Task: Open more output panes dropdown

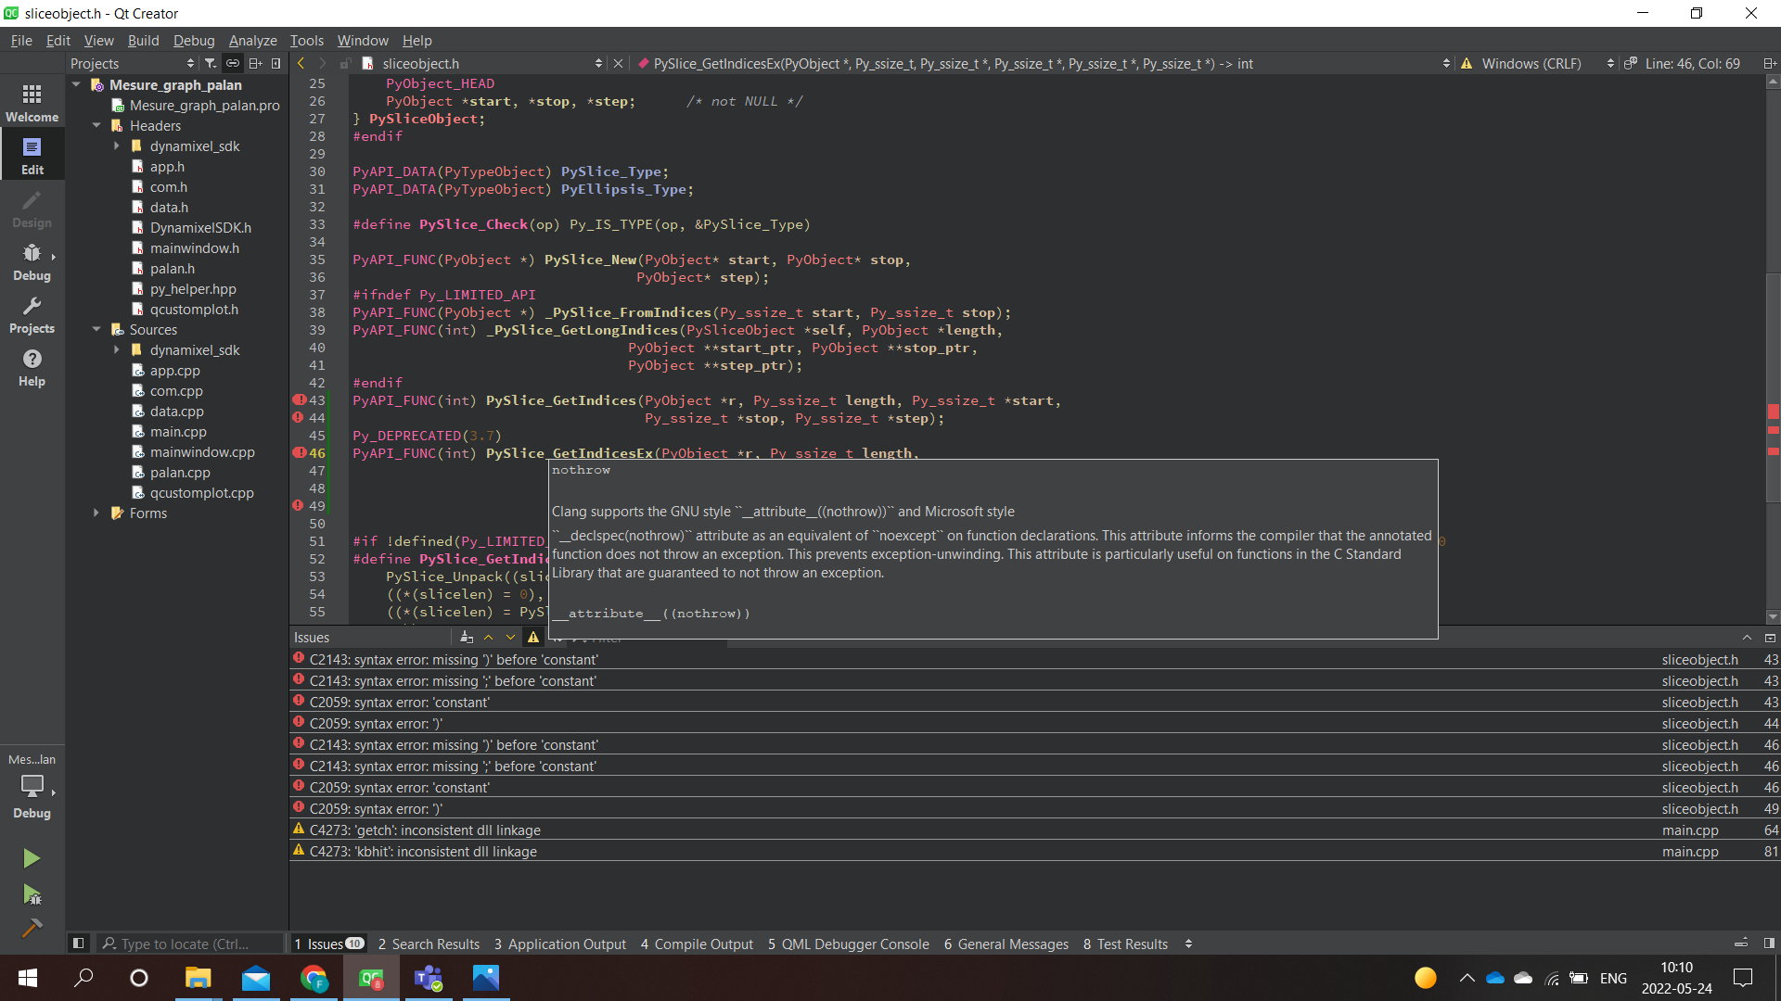Action: (1188, 944)
